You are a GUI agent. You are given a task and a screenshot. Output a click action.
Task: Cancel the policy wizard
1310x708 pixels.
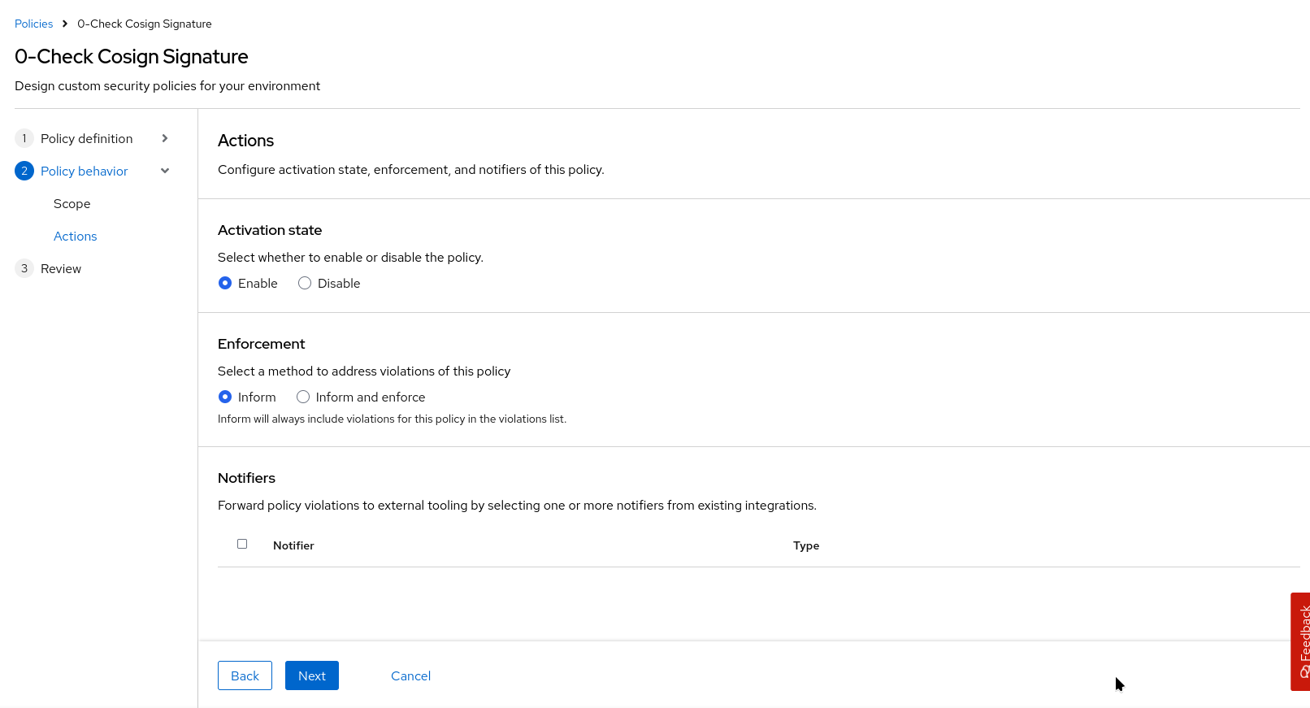[x=410, y=675]
